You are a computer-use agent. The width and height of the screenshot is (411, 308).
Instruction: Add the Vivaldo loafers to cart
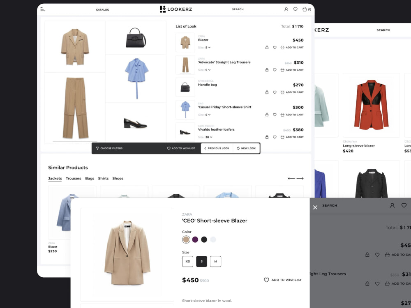point(292,137)
